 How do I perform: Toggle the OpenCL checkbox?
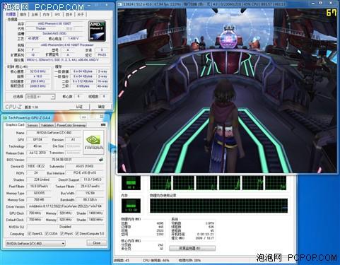(x=30, y=234)
